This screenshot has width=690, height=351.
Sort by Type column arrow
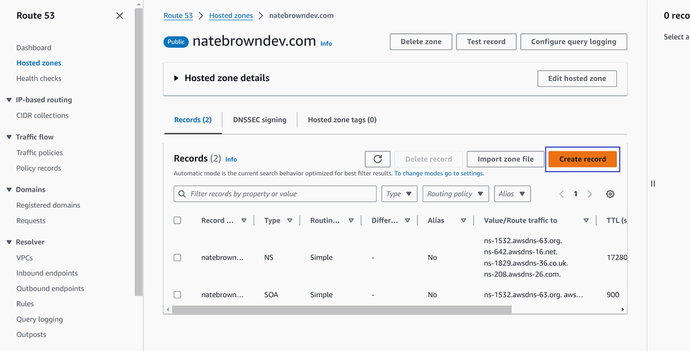coord(290,220)
